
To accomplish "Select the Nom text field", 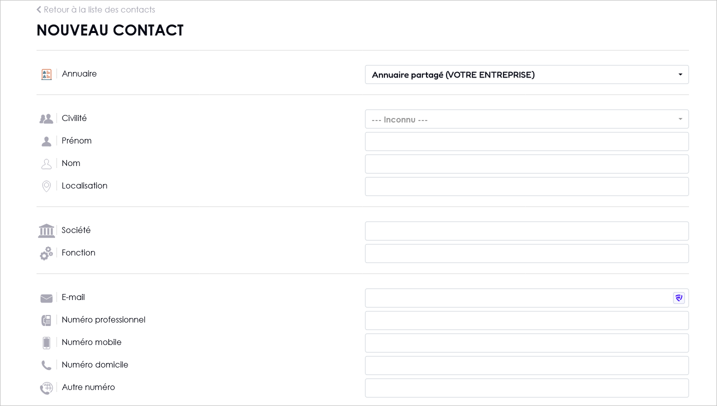I will click(x=527, y=164).
